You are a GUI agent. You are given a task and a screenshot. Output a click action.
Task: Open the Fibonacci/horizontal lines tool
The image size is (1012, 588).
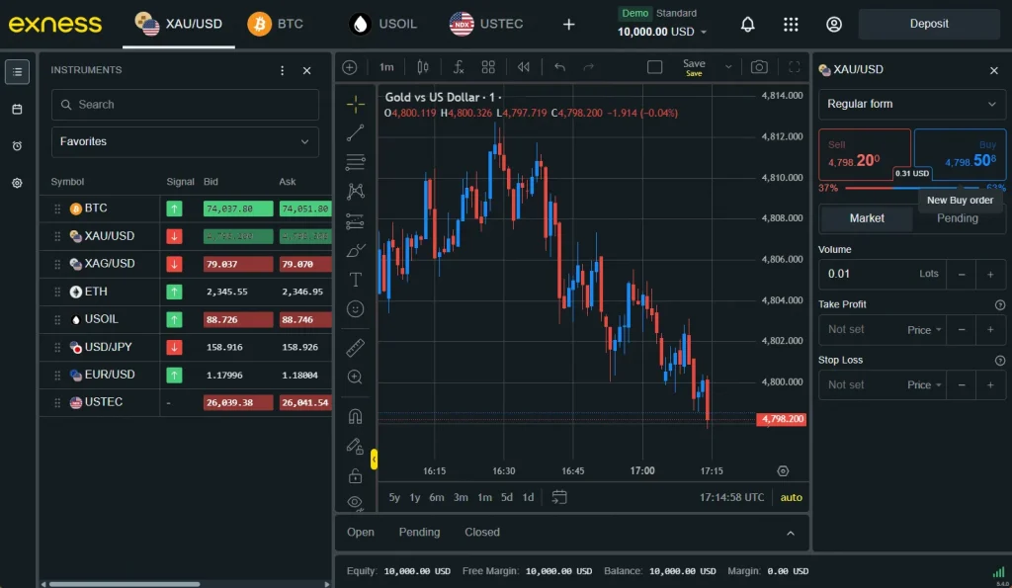(x=355, y=162)
